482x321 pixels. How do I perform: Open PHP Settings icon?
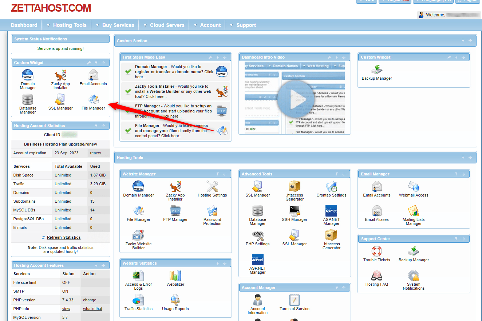pos(258,238)
